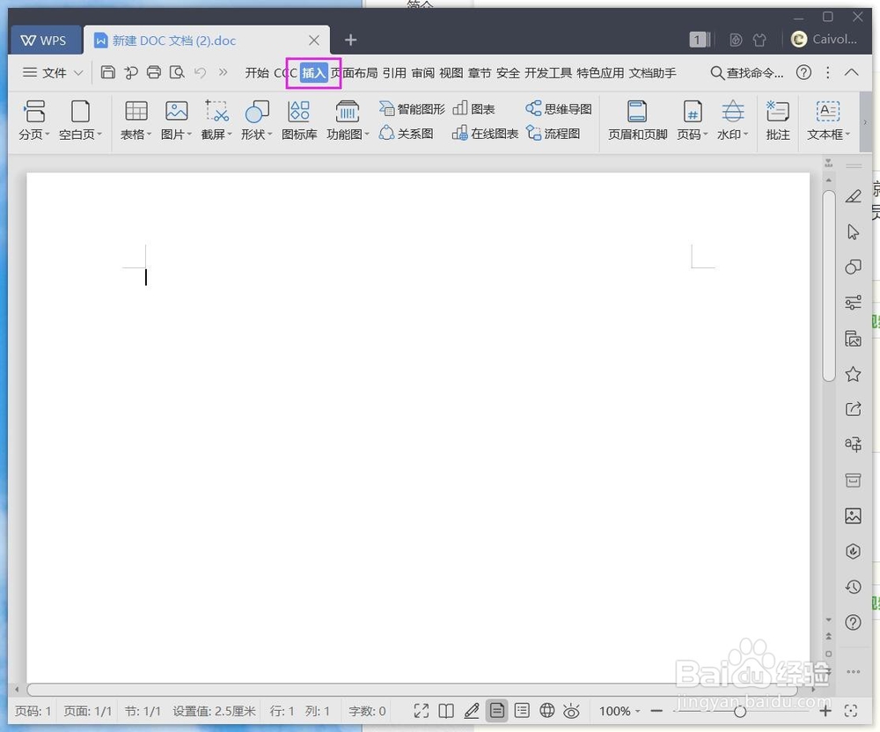Viewport: 880px width, 732px height.
Task: Open the 形状 shapes dropdown
Action: (255, 121)
